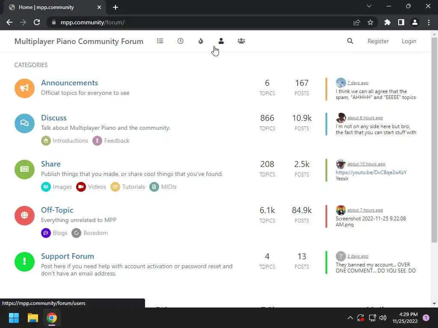
Task: Click the blue Discuss chat bubbles icon
Action: coord(24,123)
